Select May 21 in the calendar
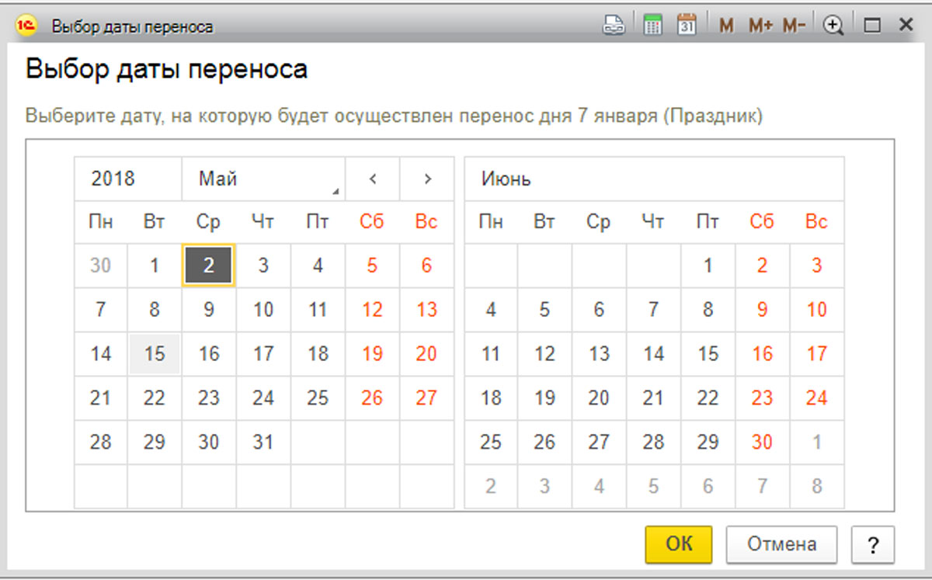The width and height of the screenshot is (932, 580). 100,398
